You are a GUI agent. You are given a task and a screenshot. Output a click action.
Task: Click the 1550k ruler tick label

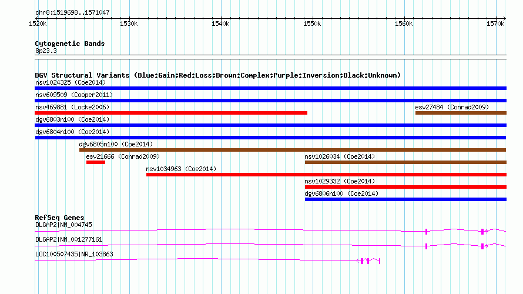(312, 24)
